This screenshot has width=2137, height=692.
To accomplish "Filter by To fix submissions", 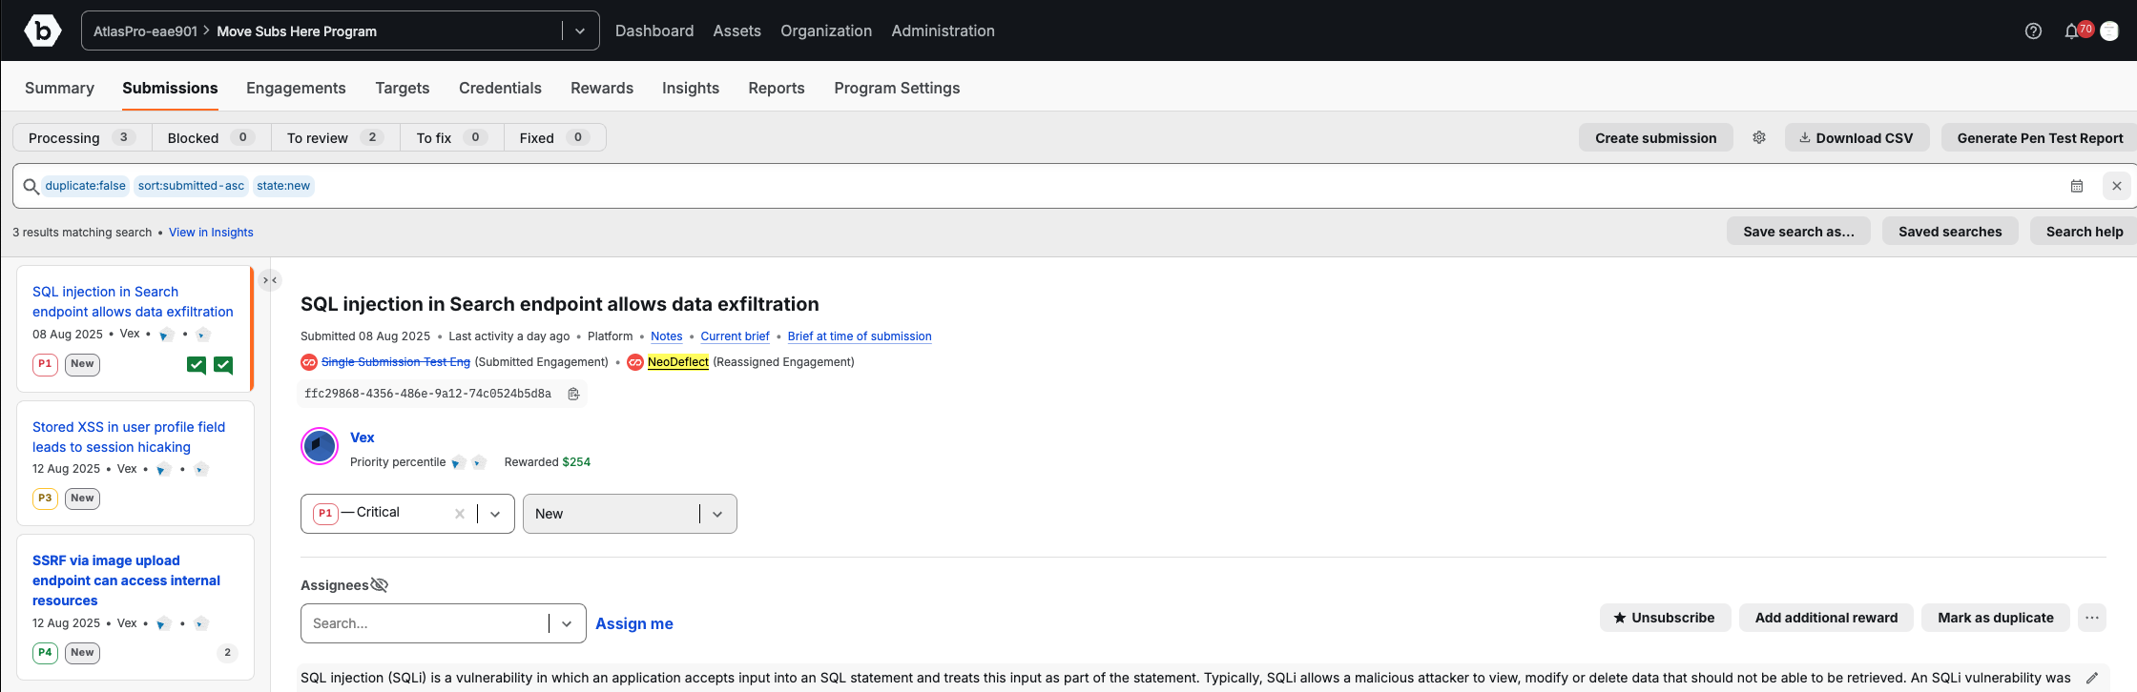I will [x=452, y=137].
